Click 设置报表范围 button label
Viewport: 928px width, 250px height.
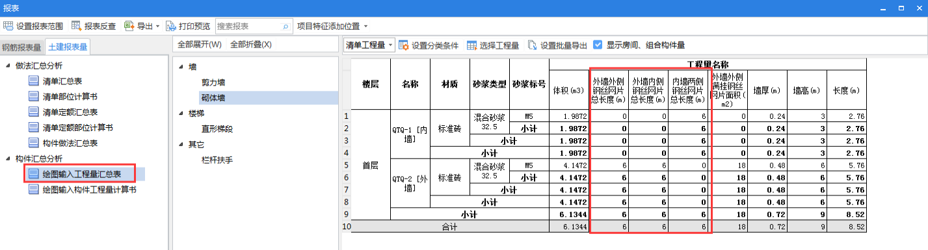(x=40, y=27)
